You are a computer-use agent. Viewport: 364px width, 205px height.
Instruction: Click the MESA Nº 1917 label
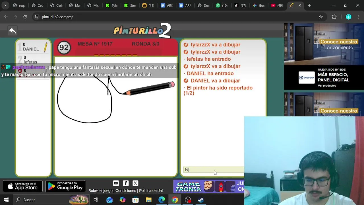click(x=95, y=44)
